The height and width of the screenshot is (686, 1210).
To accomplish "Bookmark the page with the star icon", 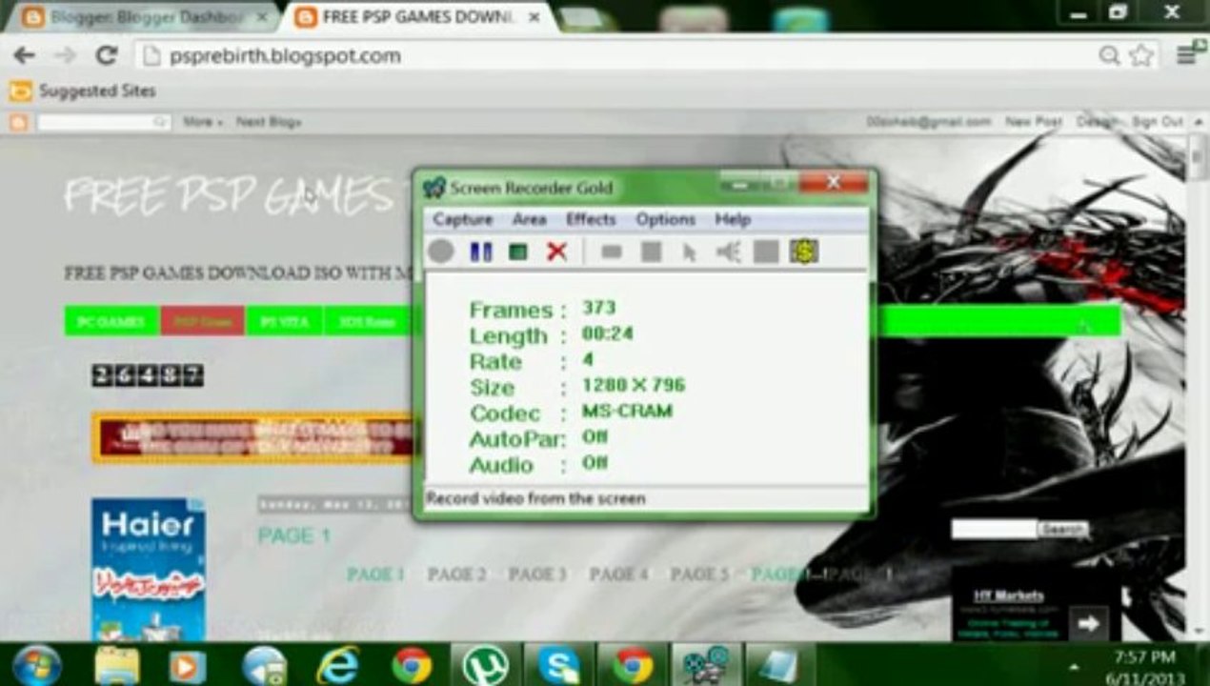I will pos(1141,55).
